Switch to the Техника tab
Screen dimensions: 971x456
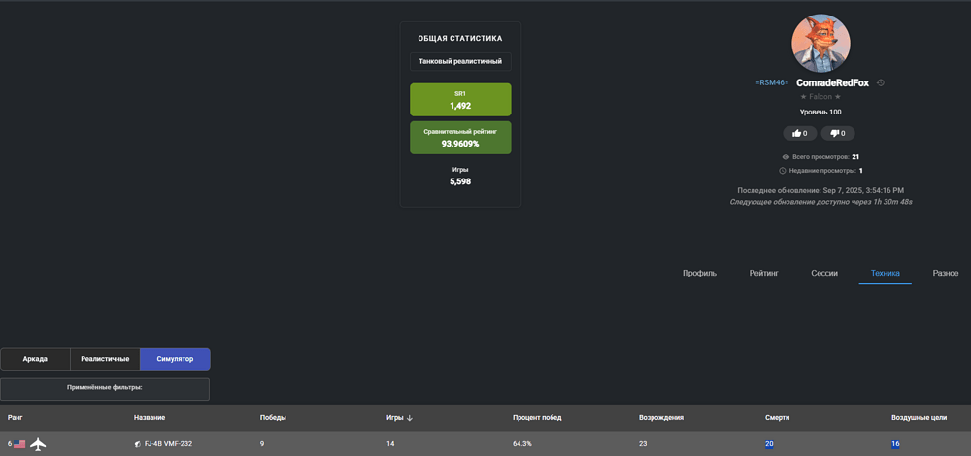tap(885, 273)
